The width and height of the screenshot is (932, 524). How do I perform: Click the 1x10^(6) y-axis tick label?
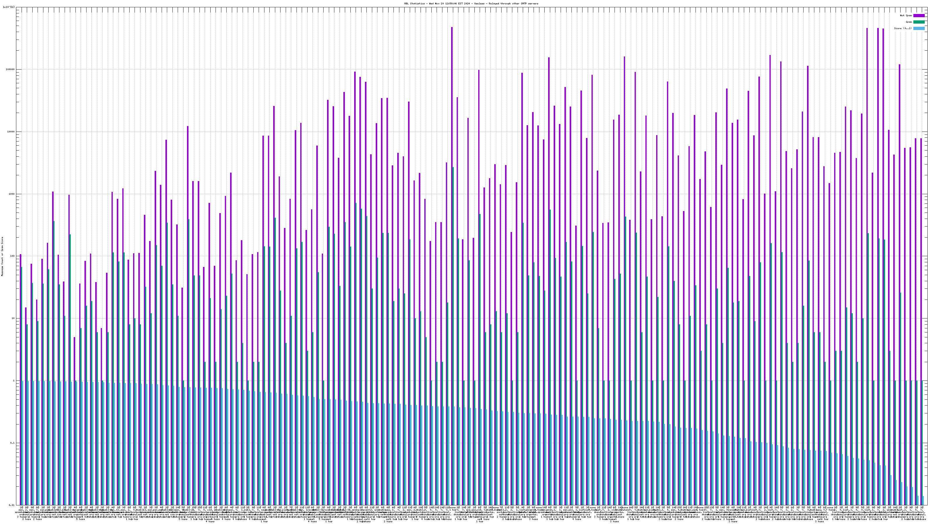tap(9, 7)
